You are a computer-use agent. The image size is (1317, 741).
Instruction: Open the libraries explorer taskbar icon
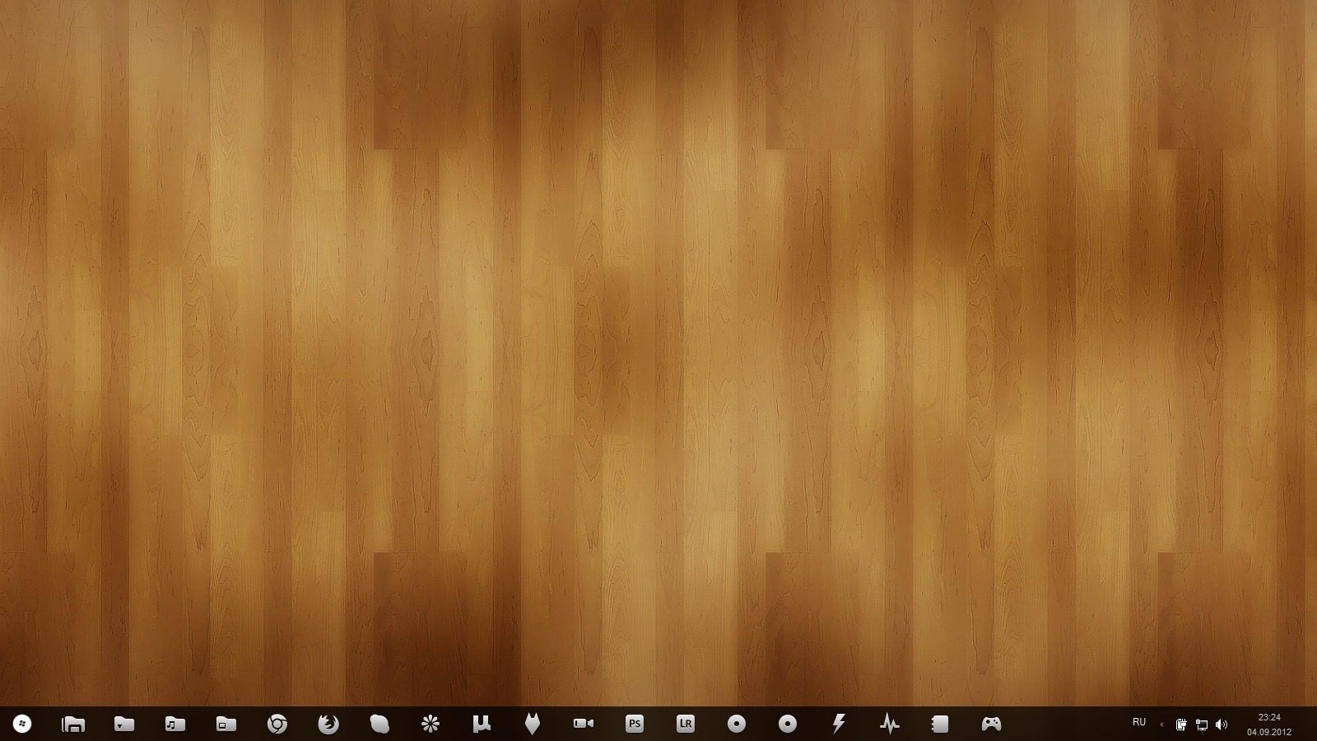[73, 725]
